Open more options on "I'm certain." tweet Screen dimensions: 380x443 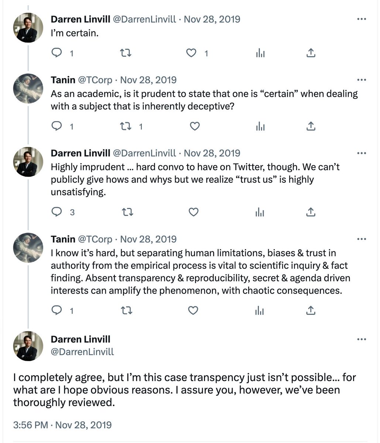[x=362, y=19]
